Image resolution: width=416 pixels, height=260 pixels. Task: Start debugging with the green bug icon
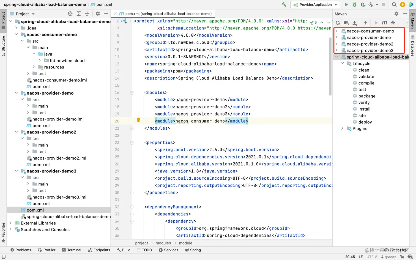[354, 4]
